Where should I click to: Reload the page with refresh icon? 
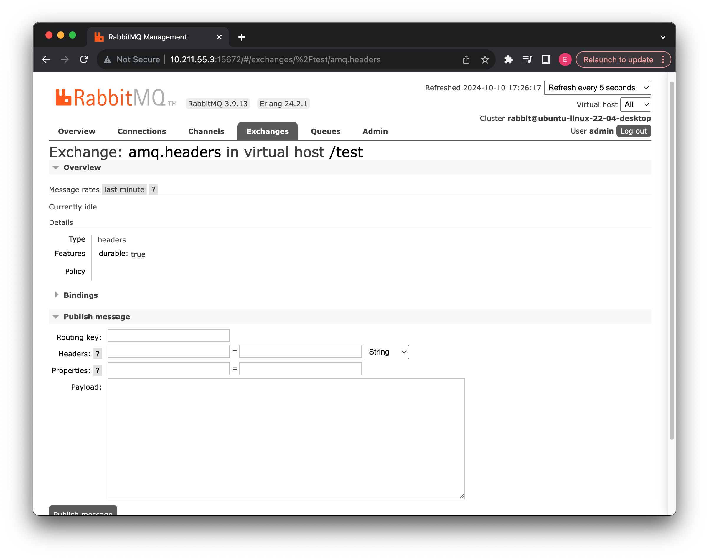point(84,59)
